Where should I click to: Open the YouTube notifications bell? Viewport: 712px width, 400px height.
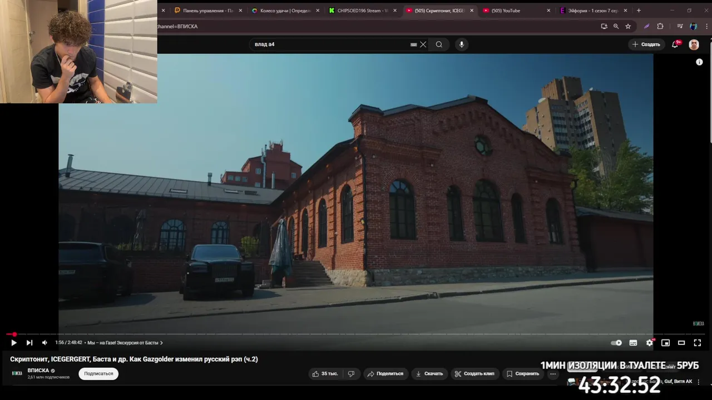(675, 44)
